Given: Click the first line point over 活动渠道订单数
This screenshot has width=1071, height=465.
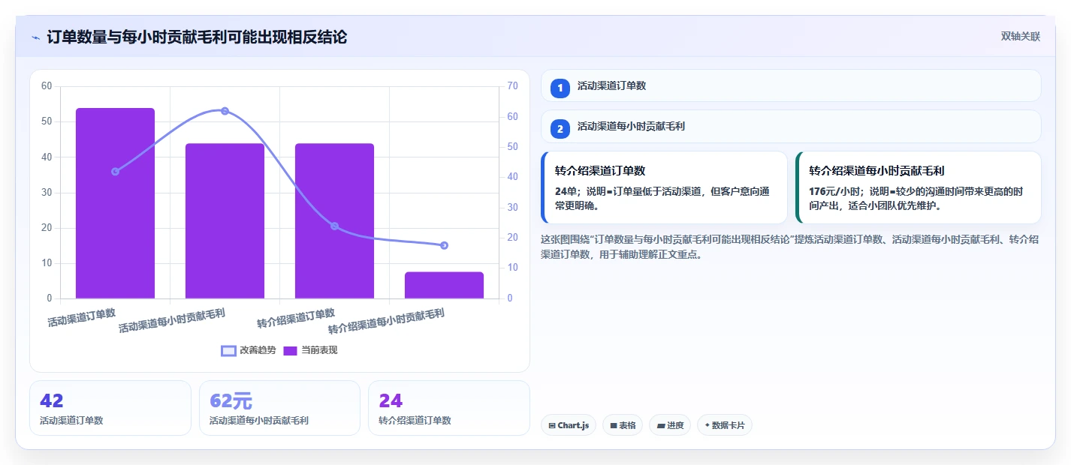Looking at the screenshot, I should [115, 172].
